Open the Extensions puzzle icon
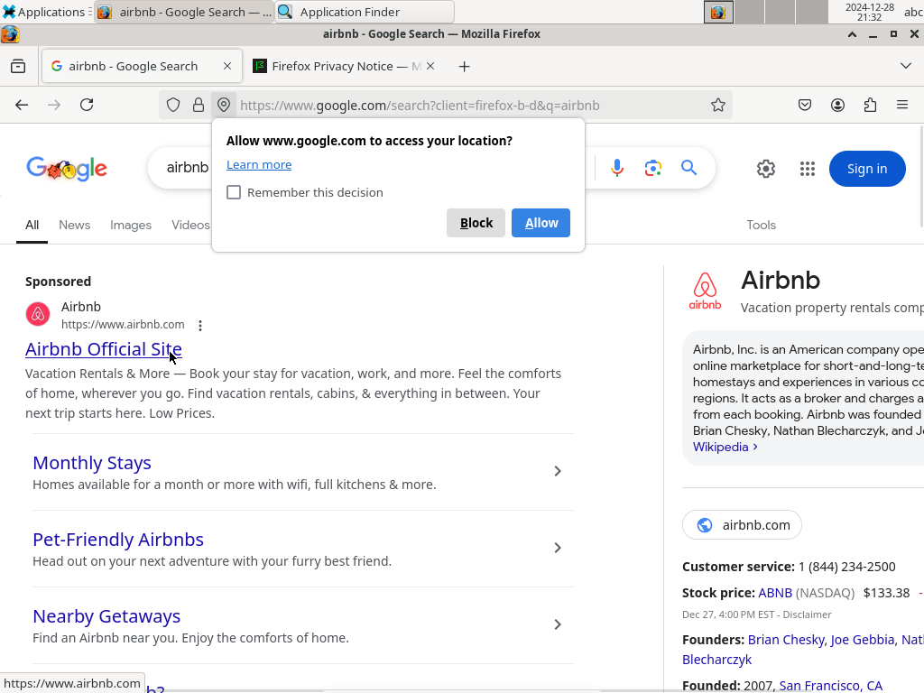The width and height of the screenshot is (924, 693). tap(870, 105)
